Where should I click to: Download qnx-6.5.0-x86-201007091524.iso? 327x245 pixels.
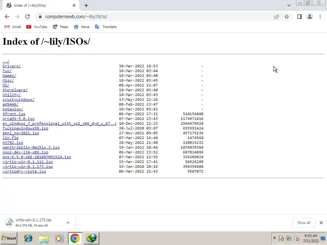[x=37, y=157]
